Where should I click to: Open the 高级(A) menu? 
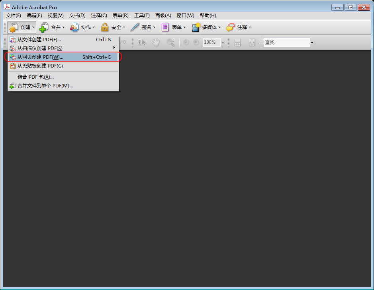tap(163, 15)
